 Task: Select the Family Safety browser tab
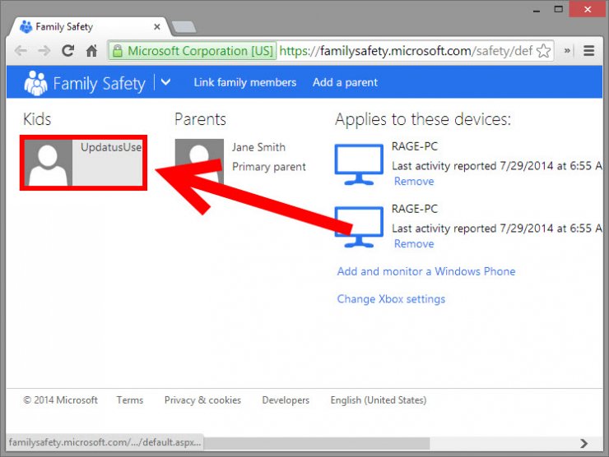point(90,27)
